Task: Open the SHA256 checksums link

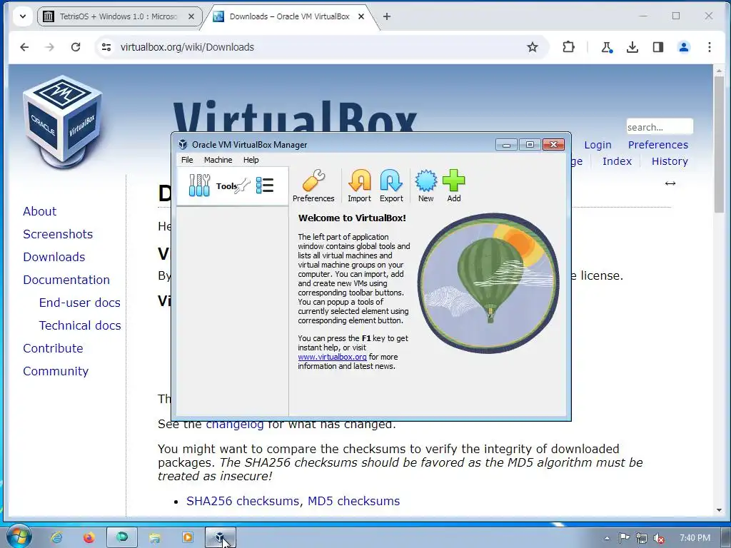Action: (243, 501)
